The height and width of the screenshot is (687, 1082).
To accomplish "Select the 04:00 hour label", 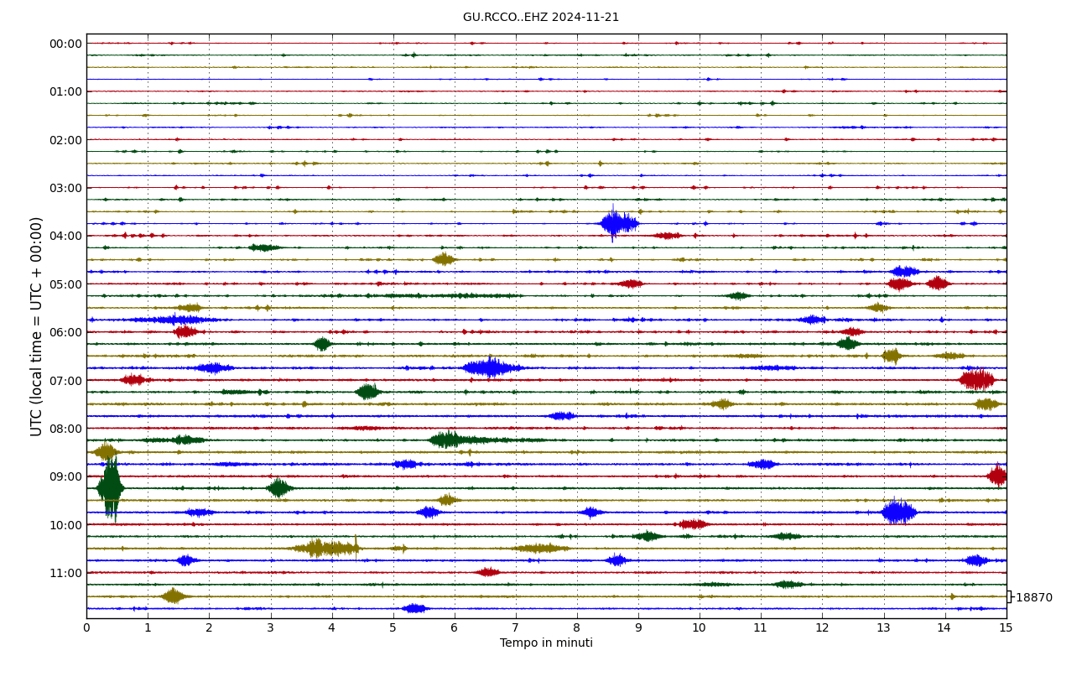I will coord(66,236).
